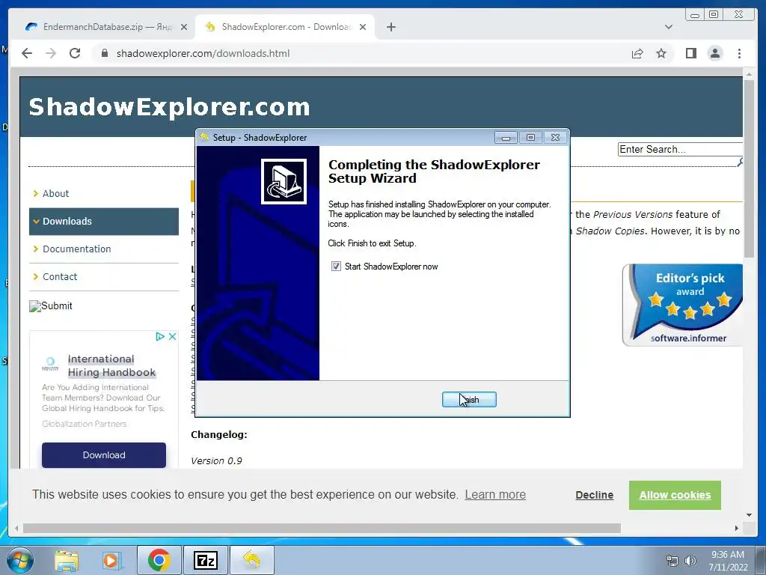Open Windows Media Player taskbar icon
This screenshot has width=766, height=575.
point(111,560)
